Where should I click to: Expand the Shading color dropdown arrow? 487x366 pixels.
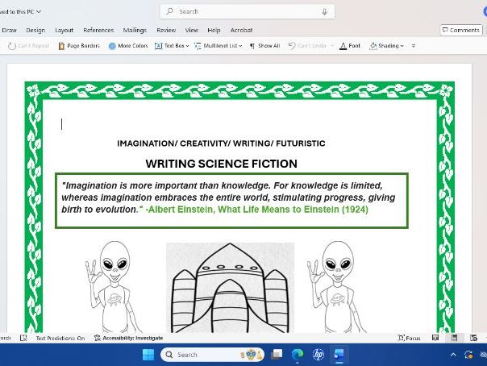[402, 46]
